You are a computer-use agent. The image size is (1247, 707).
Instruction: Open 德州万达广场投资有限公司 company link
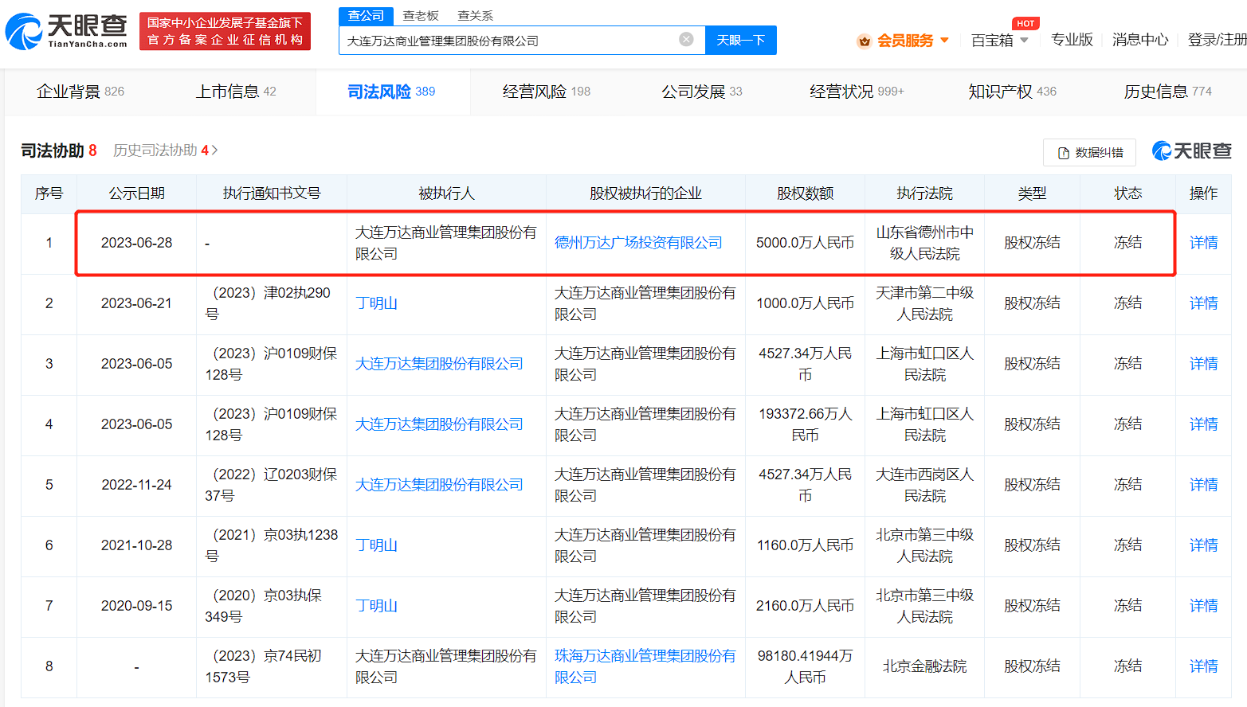point(638,243)
